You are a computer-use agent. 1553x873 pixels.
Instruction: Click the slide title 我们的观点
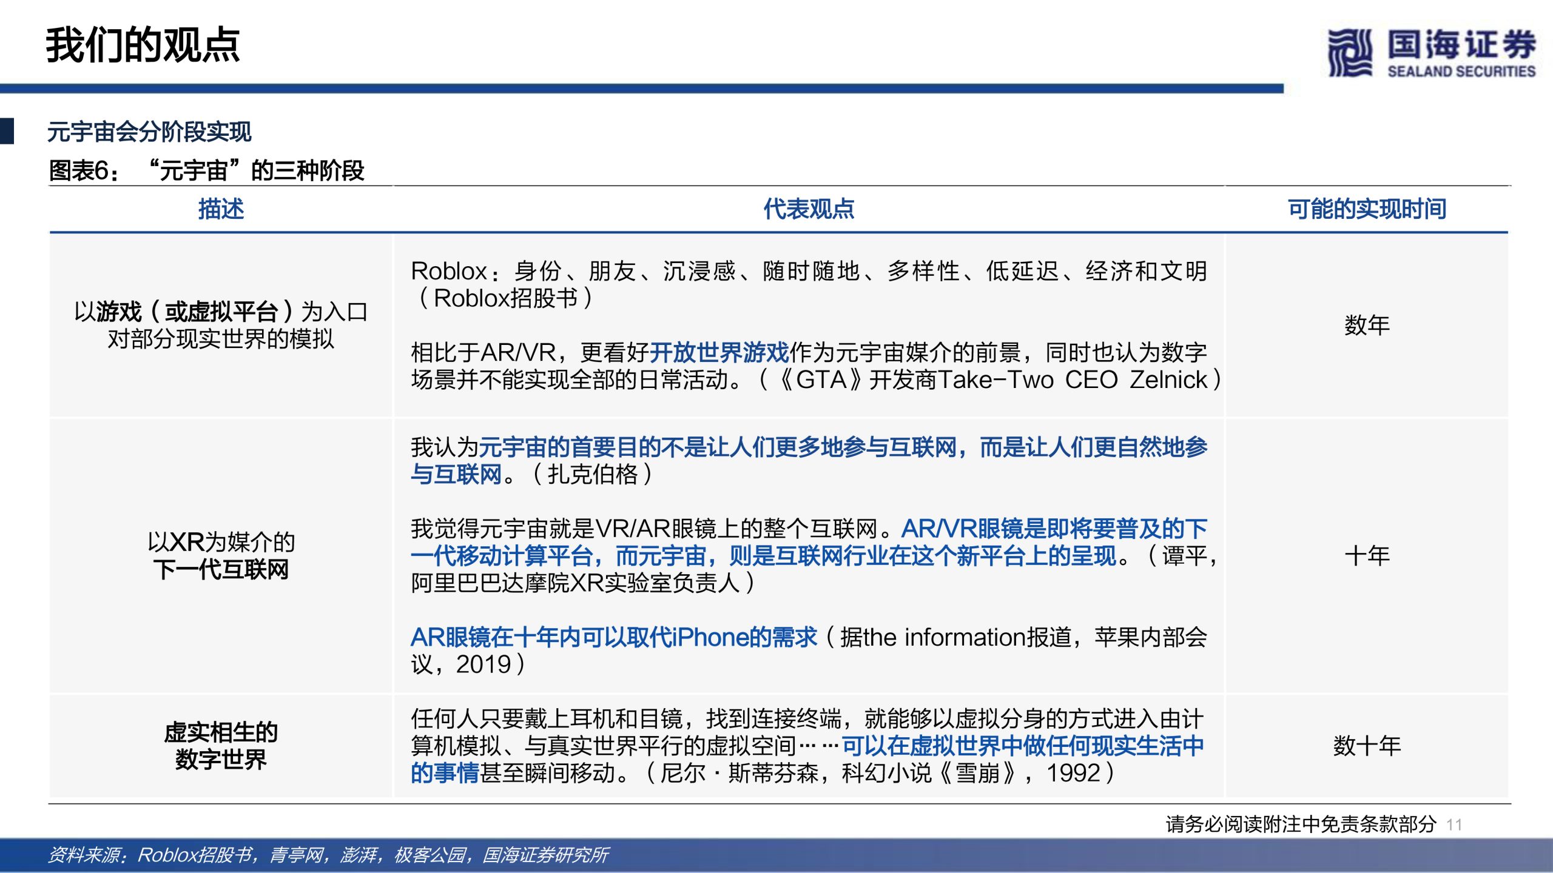click(143, 45)
